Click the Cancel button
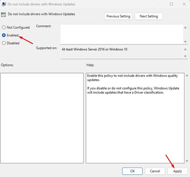This screenshot has height=177, width=190. click(x=155, y=171)
